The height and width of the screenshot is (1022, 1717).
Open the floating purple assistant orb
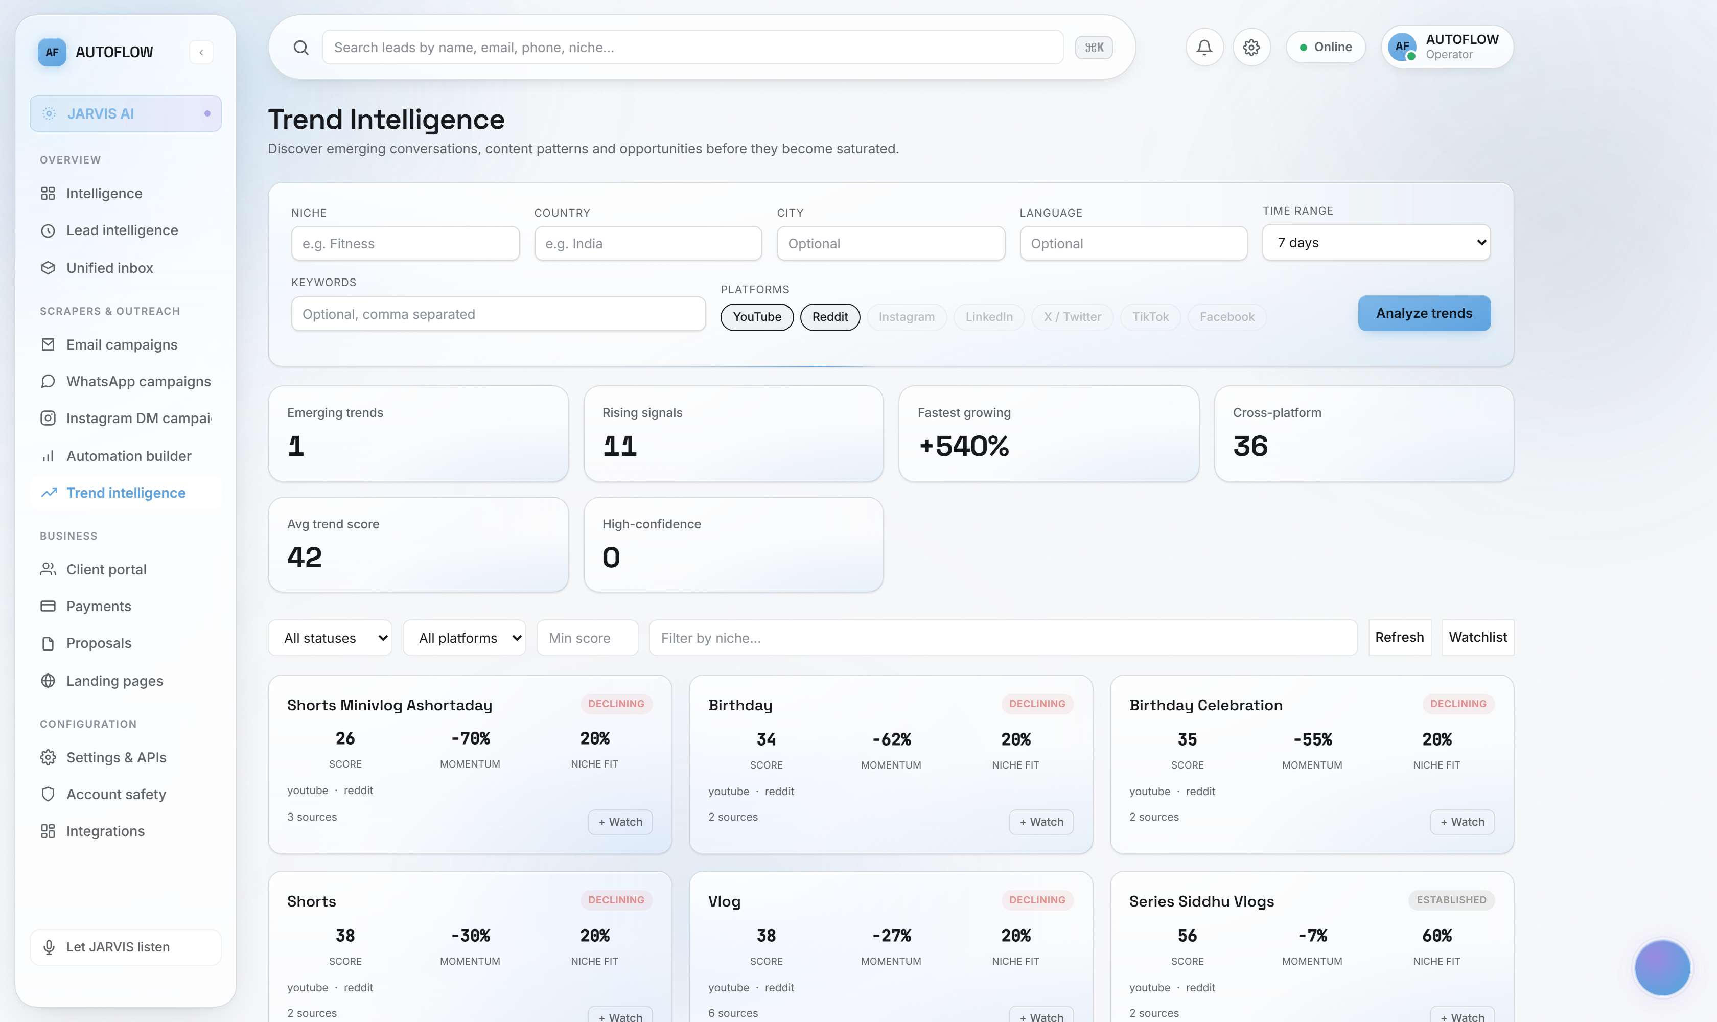1662,968
